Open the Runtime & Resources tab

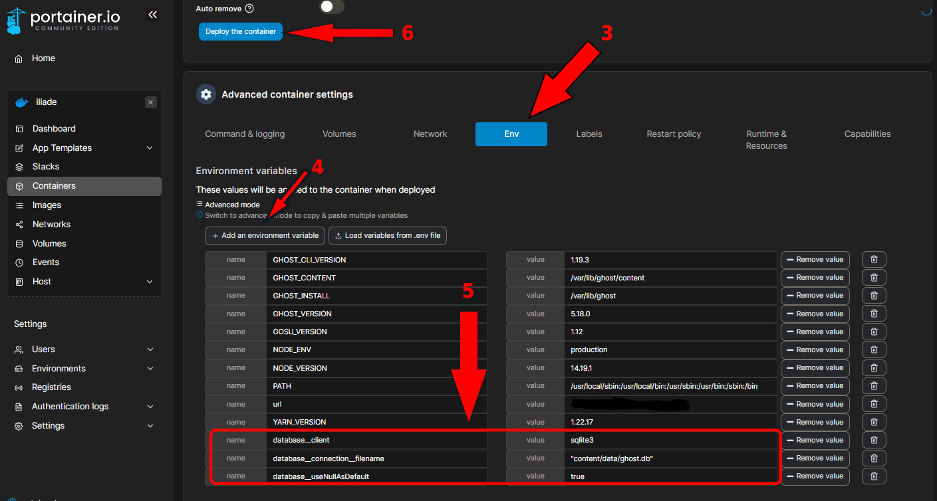coord(766,140)
